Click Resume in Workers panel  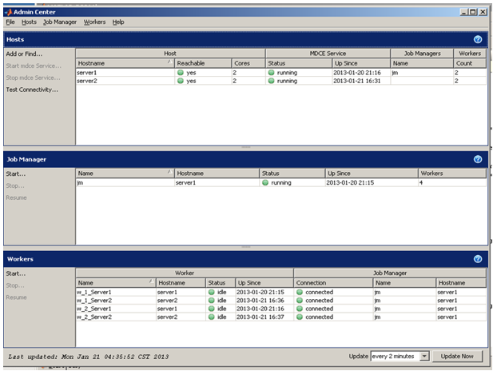[16, 297]
